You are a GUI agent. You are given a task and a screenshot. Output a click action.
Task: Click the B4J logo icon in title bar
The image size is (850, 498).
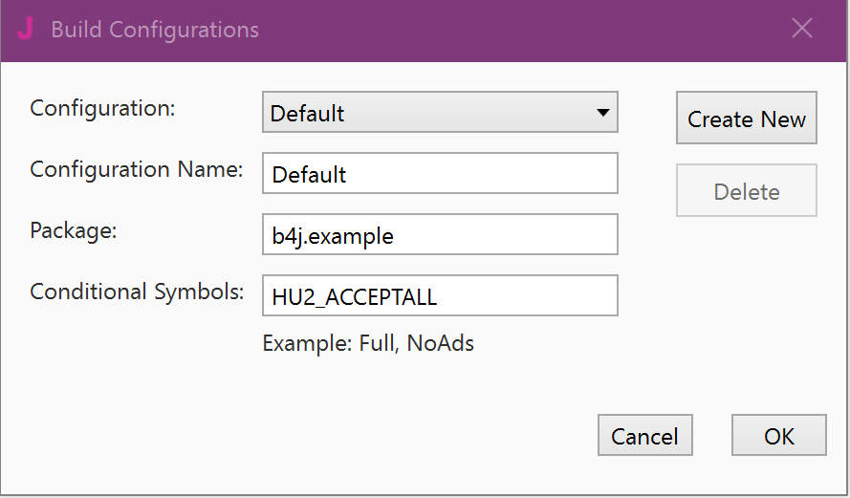(x=25, y=29)
